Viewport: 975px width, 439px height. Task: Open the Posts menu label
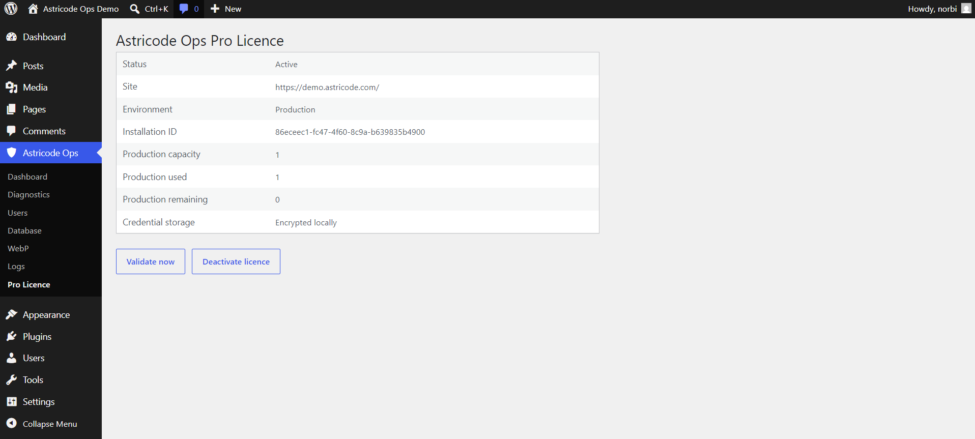tap(33, 66)
